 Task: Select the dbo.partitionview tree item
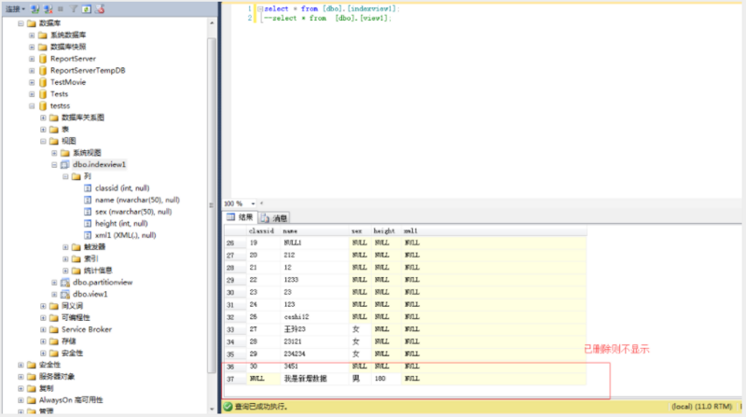[x=103, y=283]
